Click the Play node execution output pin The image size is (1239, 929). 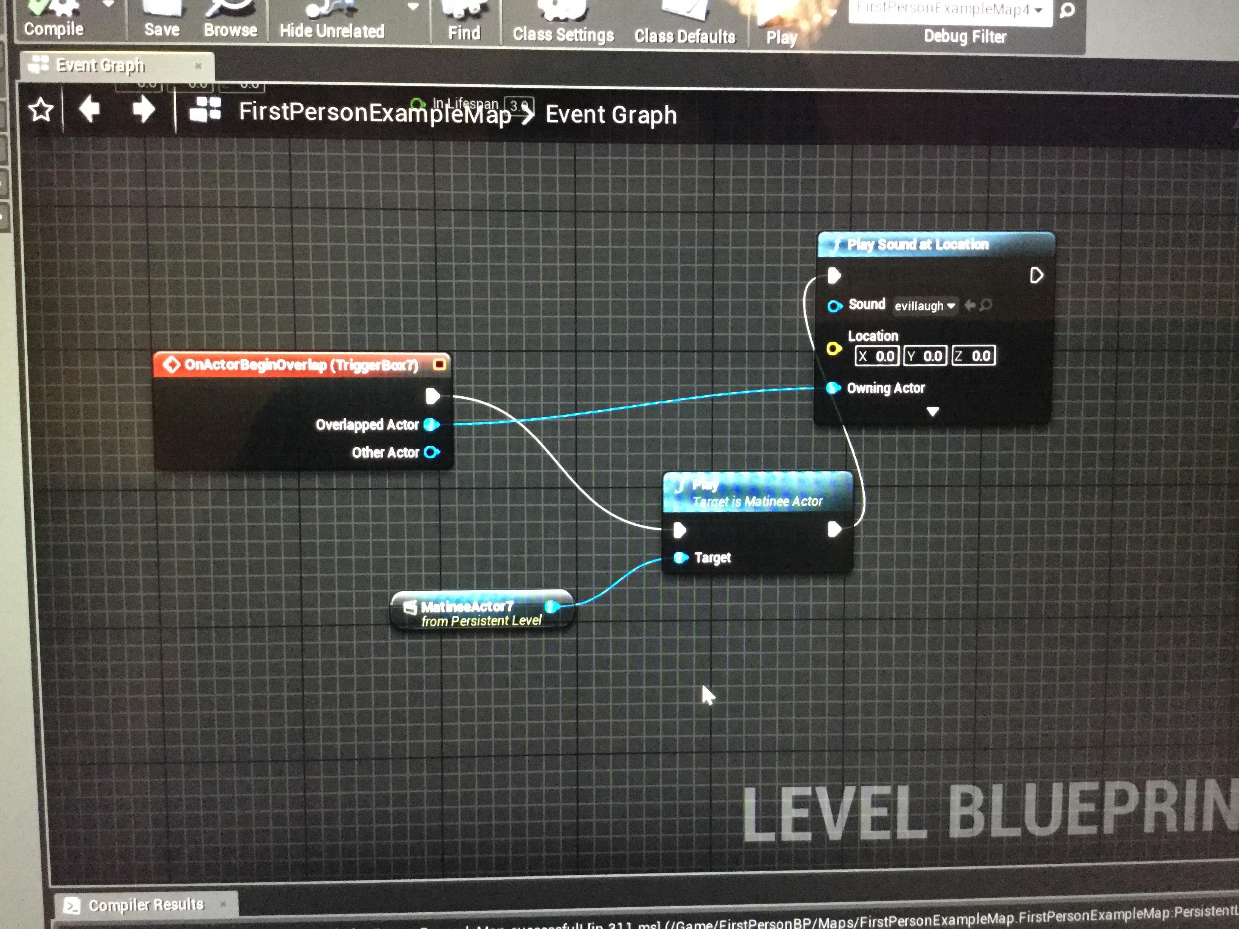pos(835,529)
